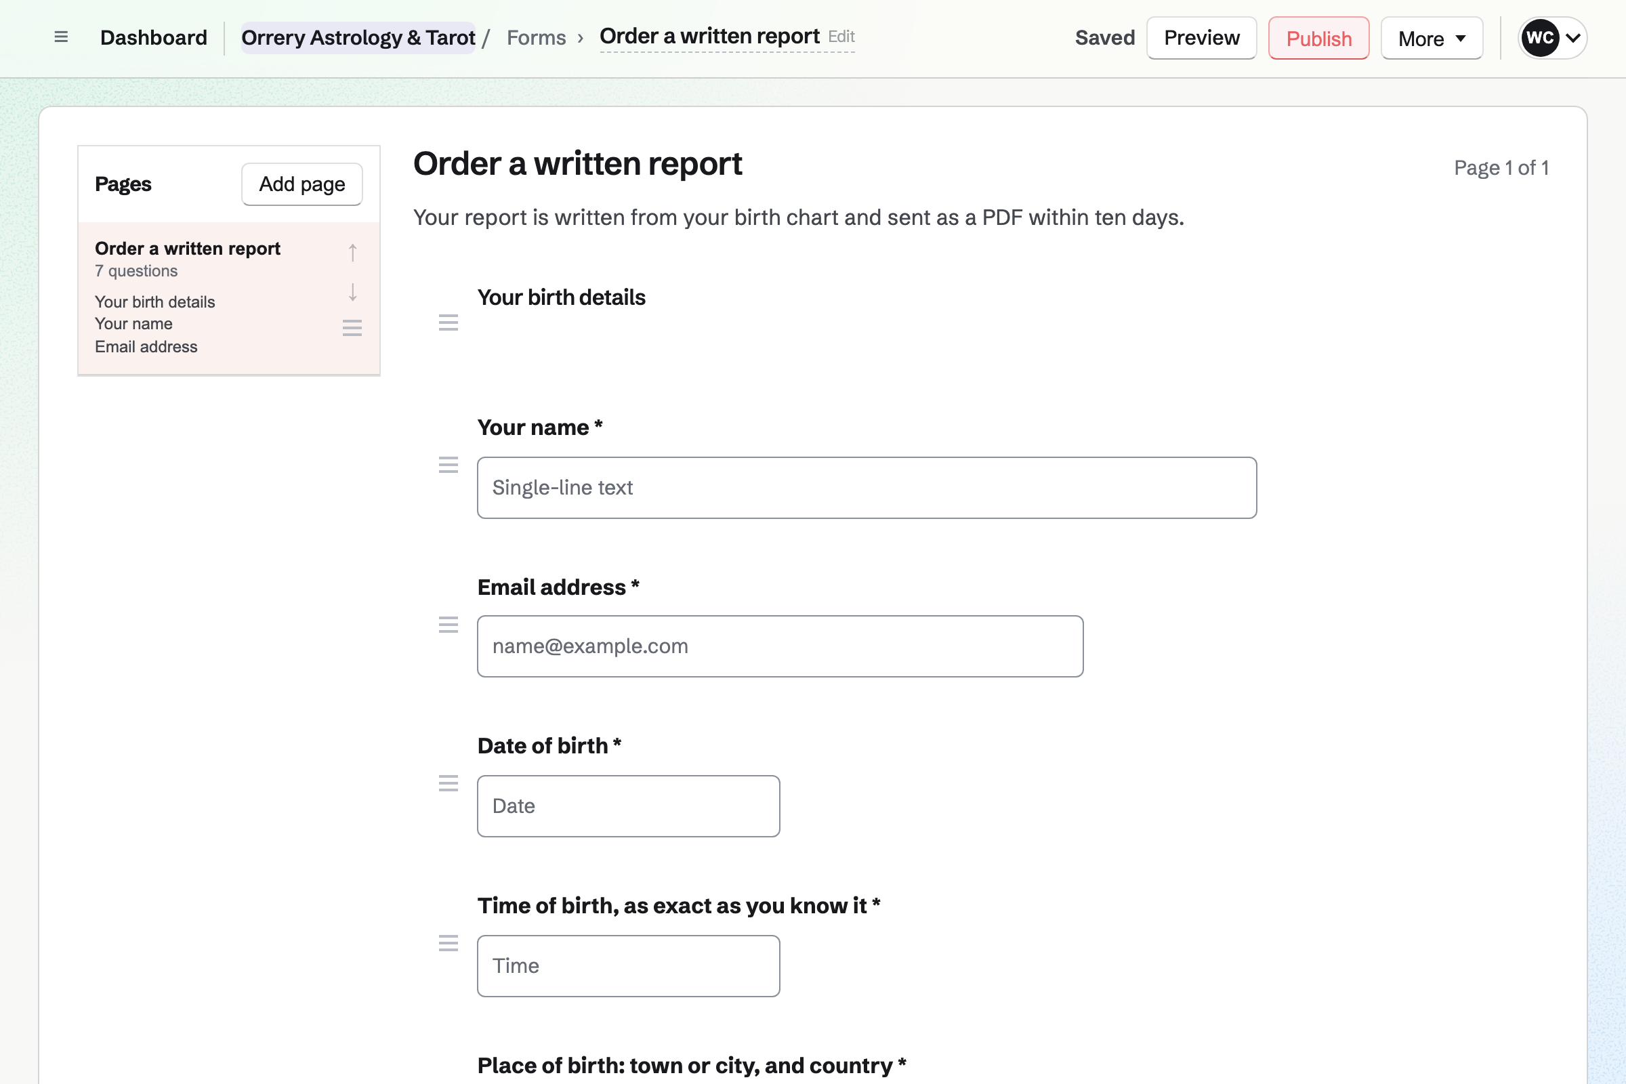Screen dimensions: 1626x1084
Task: Click 'Your name' in Pages list
Action: coord(133,324)
